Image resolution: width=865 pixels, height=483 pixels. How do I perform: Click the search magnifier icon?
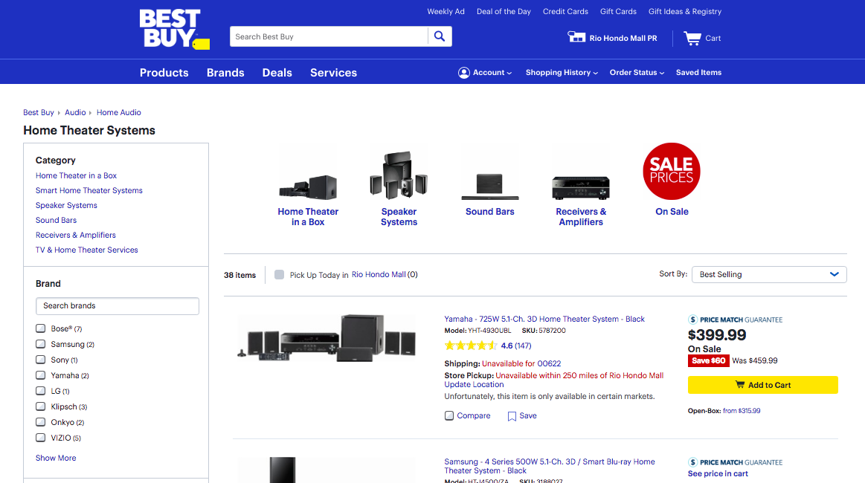pos(440,36)
